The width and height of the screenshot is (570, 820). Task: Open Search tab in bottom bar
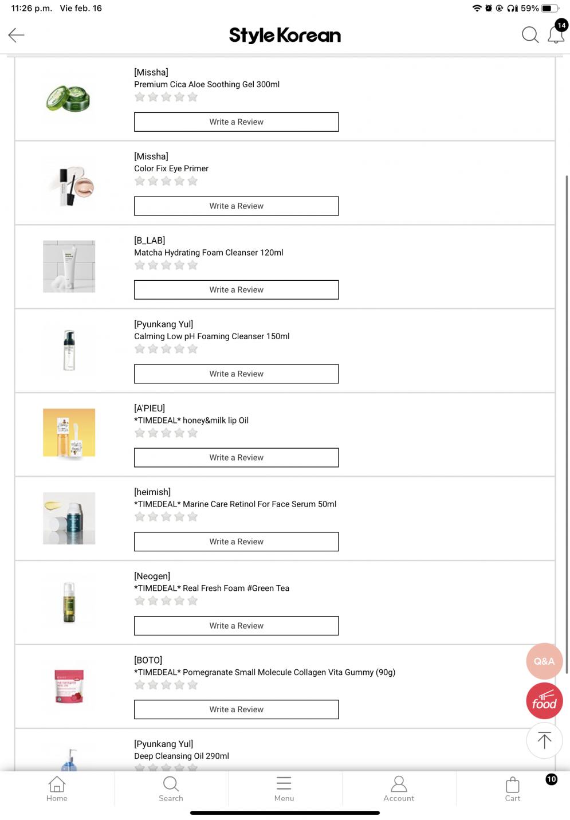(171, 788)
